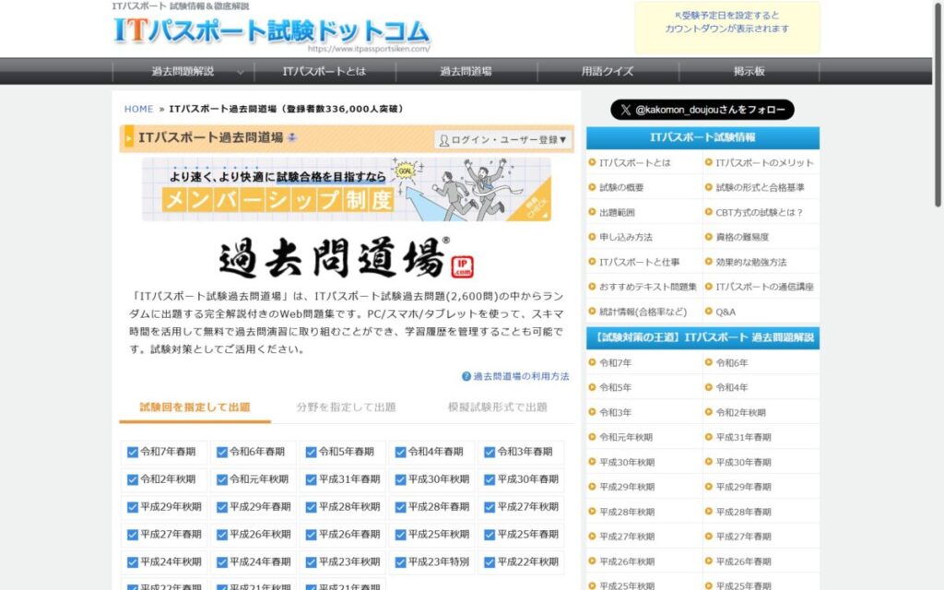944x590 pixels.
Task: Toggle the 平成28年春期 exam checkbox
Action: point(400,508)
